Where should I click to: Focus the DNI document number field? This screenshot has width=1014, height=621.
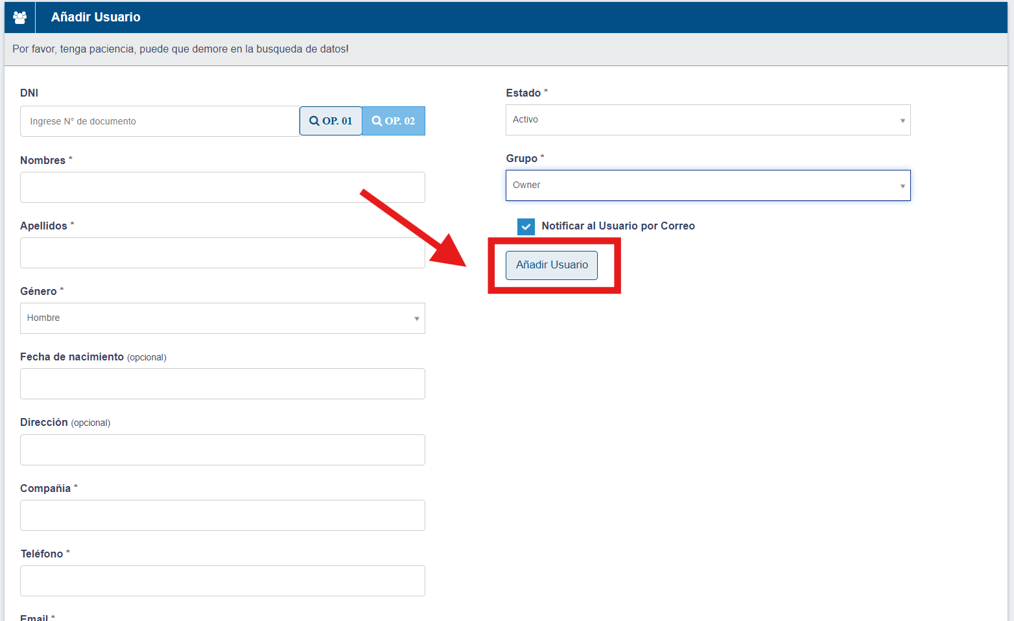pyautogui.click(x=159, y=121)
